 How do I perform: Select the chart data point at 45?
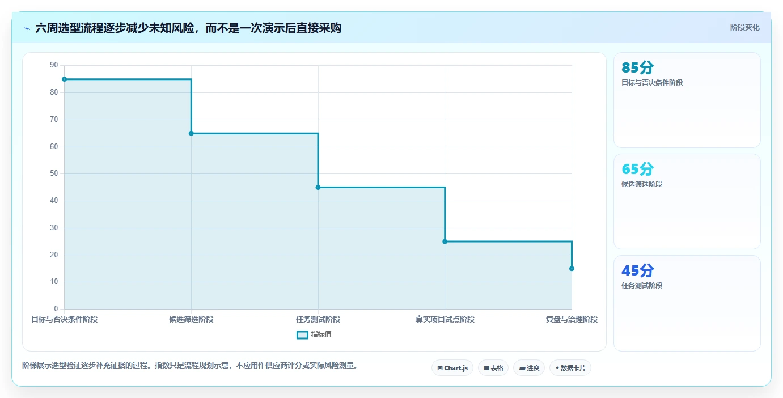point(318,188)
